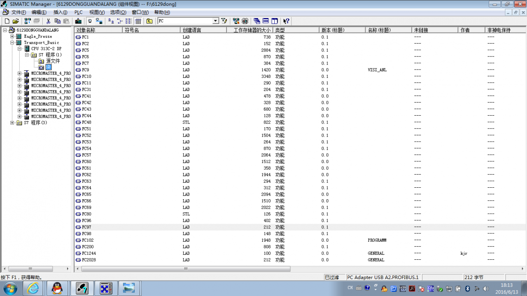Image resolution: width=527 pixels, height=296 pixels.
Task: Switch to Offline view icon
Action: (90, 21)
